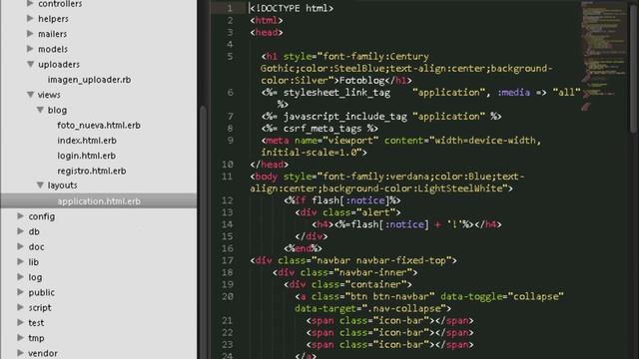
Task: Click ".nav-collapse" data-target value
Action: pos(404,308)
